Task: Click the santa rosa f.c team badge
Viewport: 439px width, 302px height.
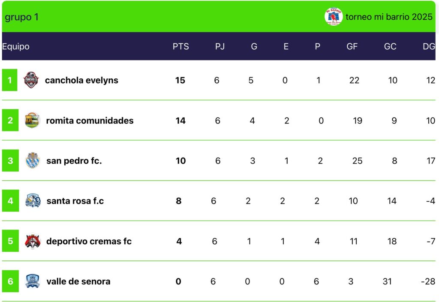Action: pyautogui.click(x=33, y=200)
